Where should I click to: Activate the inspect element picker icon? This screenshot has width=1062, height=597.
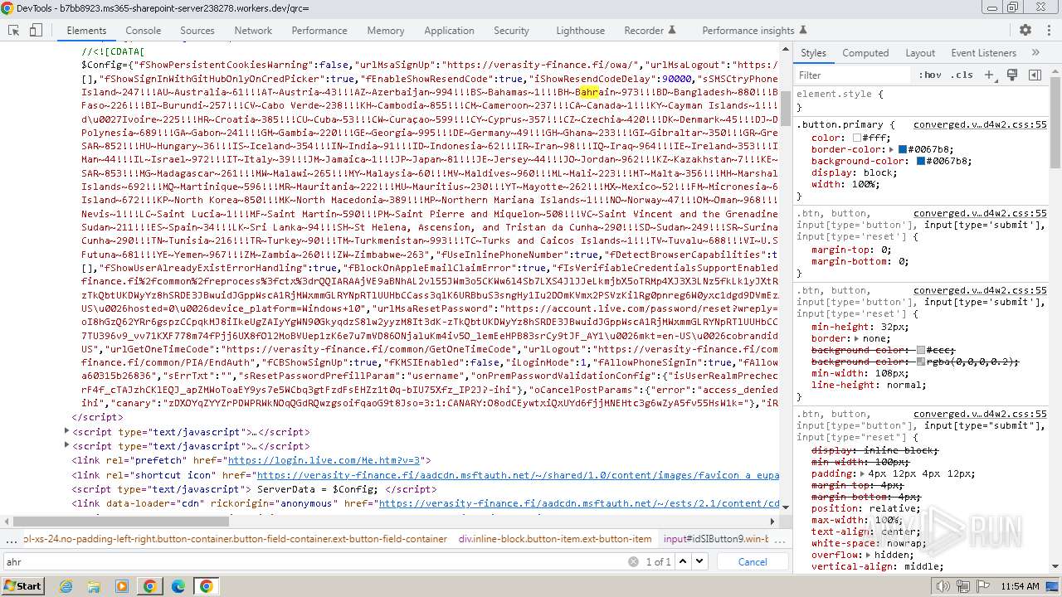pos(13,30)
